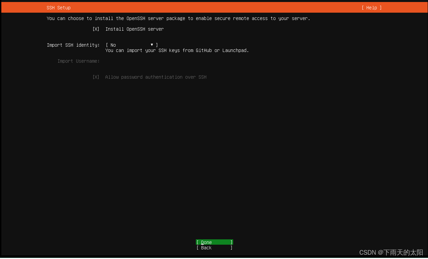Select the GitHub import hint text

pyautogui.click(x=177, y=50)
